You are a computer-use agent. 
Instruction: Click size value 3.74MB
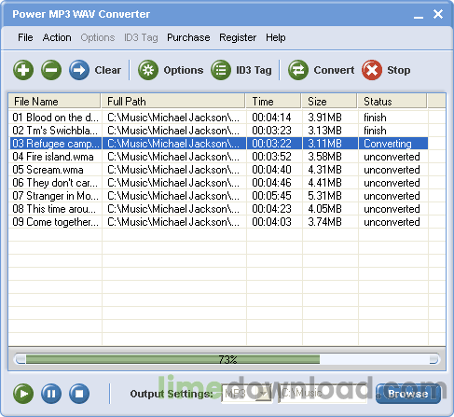[324, 222]
